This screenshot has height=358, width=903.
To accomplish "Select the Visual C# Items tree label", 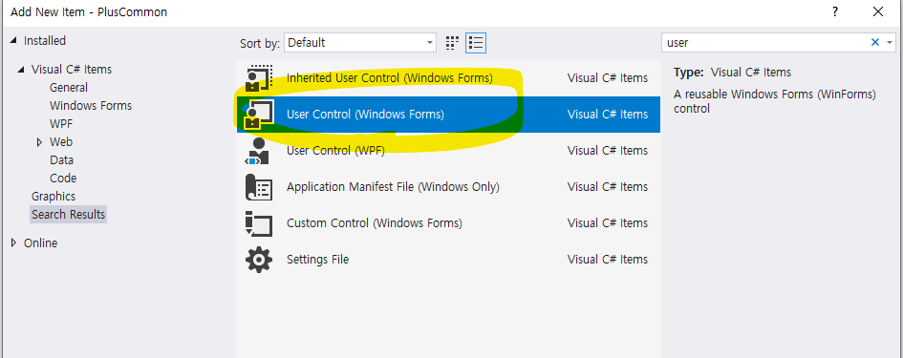I will [72, 69].
